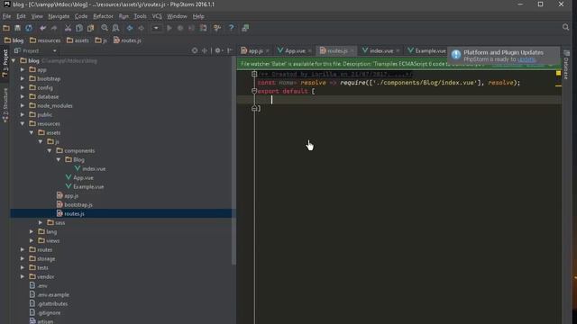
Task: Click the yellow inspection status indicator
Action: pos(558,73)
